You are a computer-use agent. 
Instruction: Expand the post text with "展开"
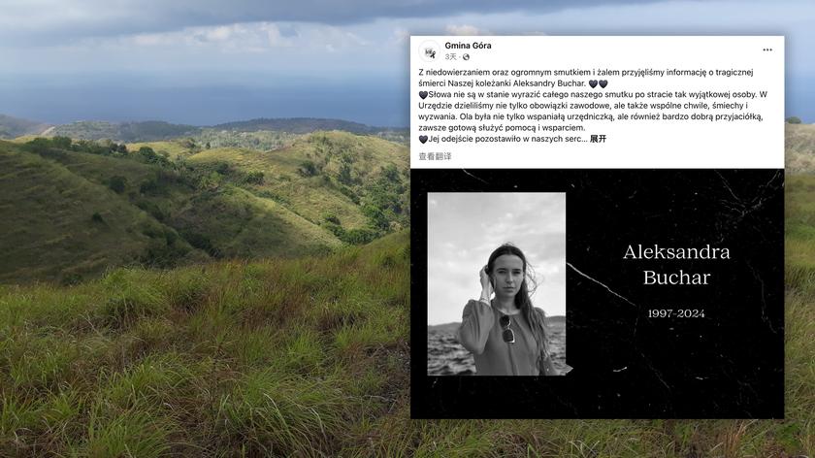[x=599, y=139]
